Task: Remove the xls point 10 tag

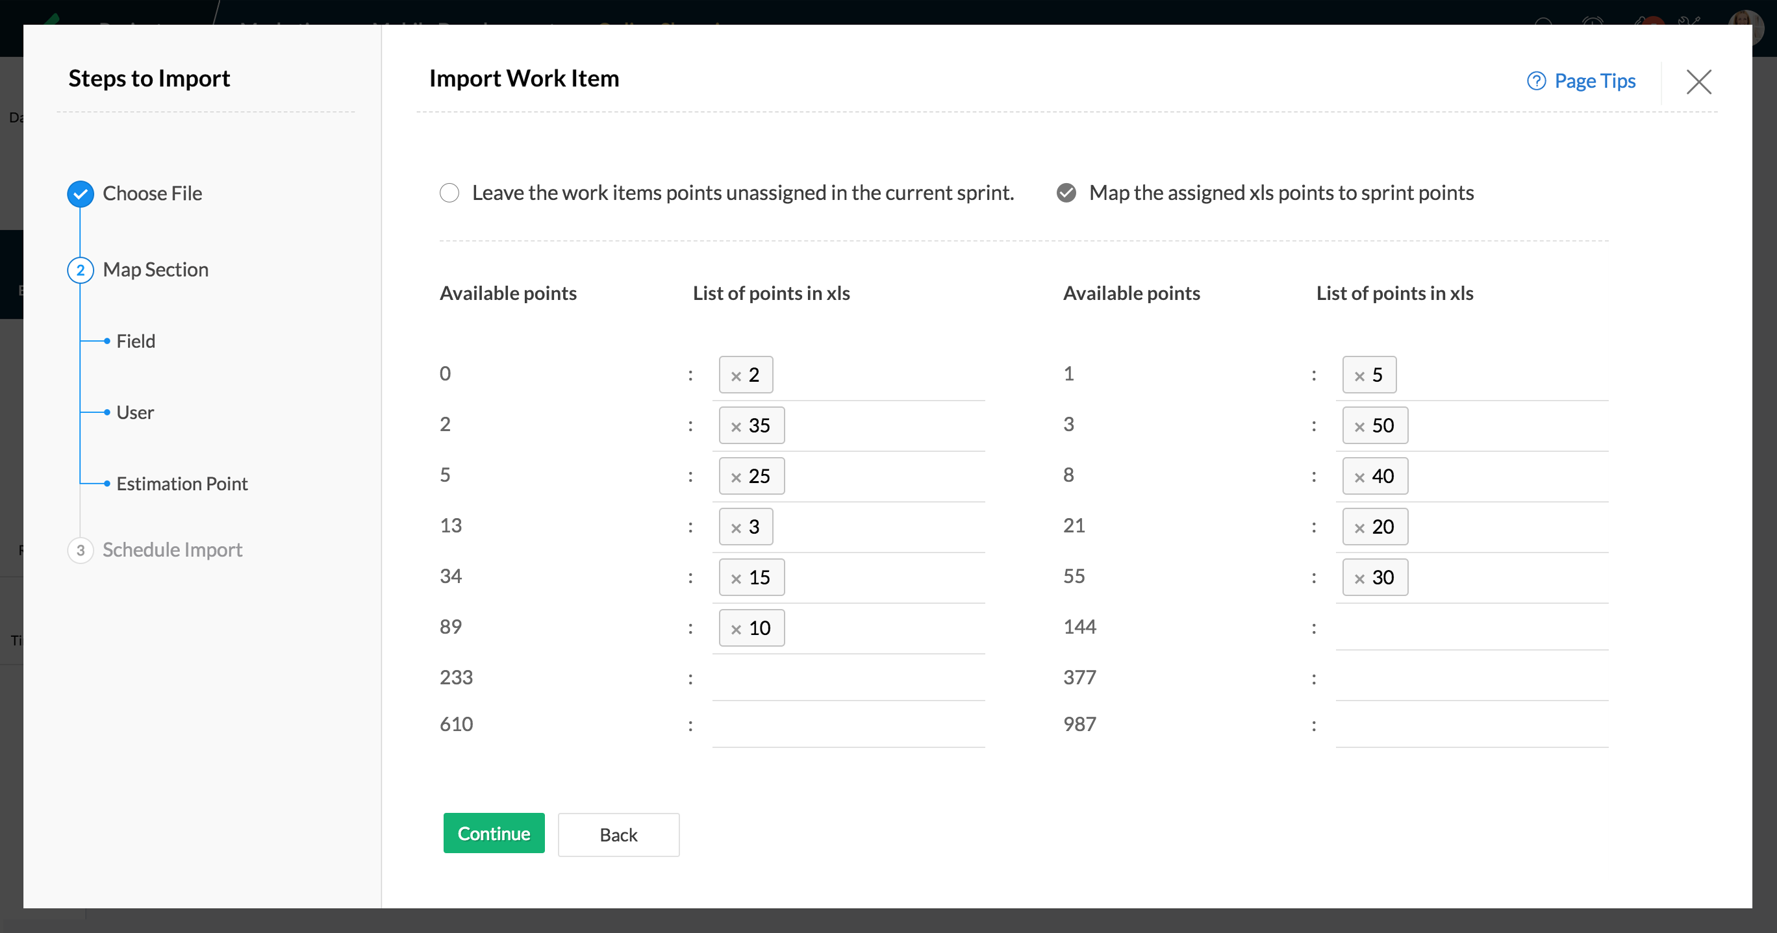Action: click(736, 629)
